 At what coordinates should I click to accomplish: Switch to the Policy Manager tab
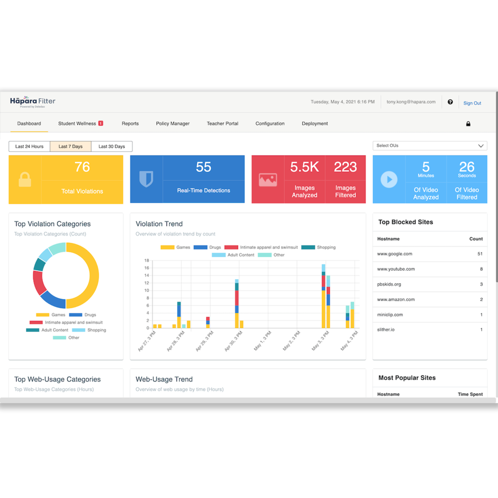(172, 123)
